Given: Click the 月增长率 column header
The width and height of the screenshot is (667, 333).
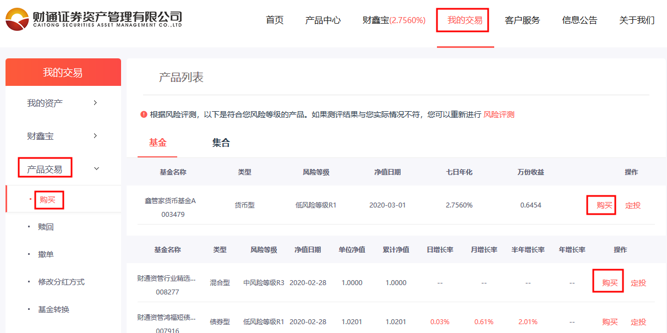Looking at the screenshot, I should 484,250.
